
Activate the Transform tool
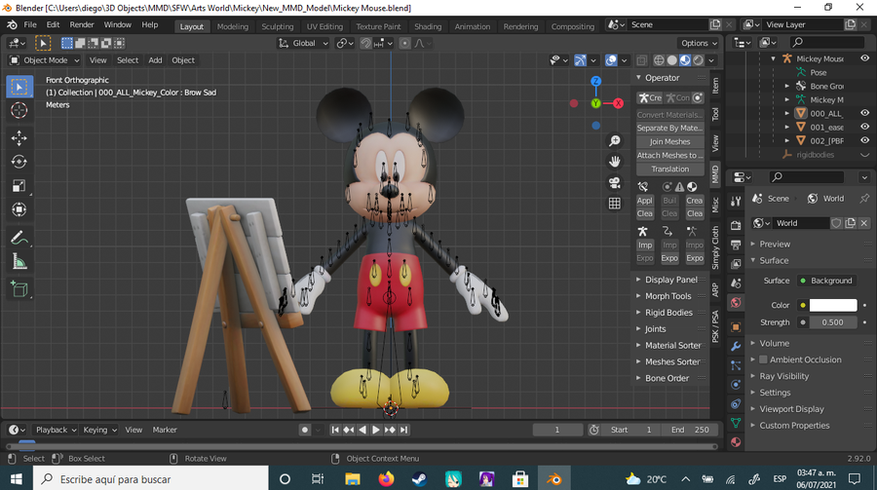tap(19, 209)
